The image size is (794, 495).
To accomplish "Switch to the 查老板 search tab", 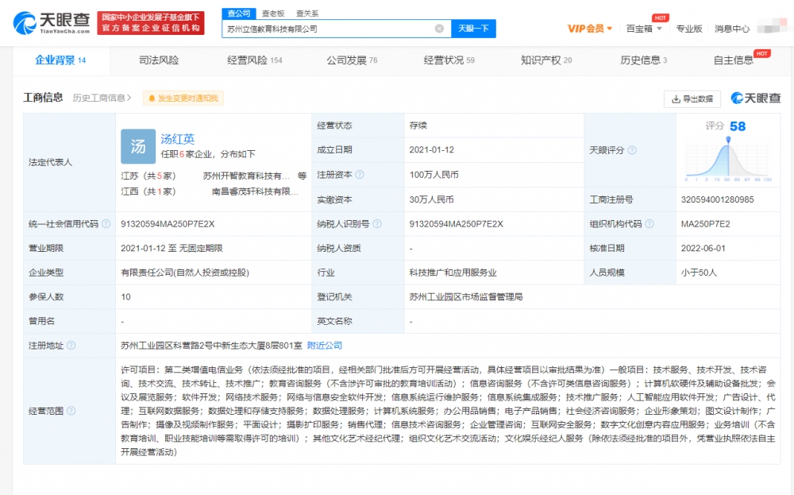I will pyautogui.click(x=273, y=14).
